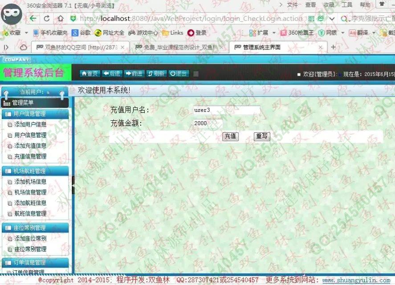Click the 退出 logout power button
Screen dimensions: 395x285
click(179, 73)
